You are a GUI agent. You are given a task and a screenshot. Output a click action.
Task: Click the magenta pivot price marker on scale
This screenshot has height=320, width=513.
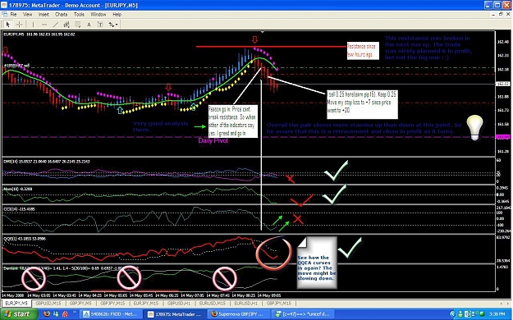[503, 137]
